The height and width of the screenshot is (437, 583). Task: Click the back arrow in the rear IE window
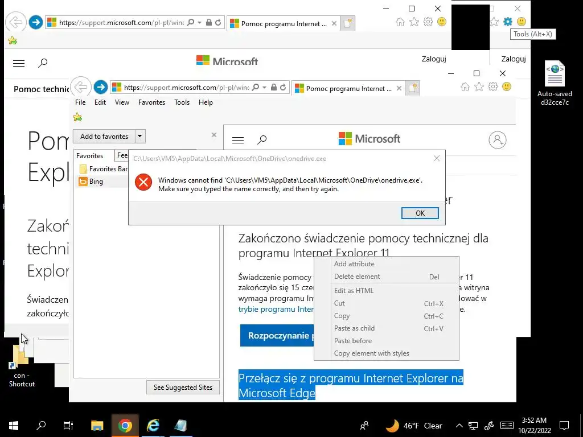pos(15,22)
